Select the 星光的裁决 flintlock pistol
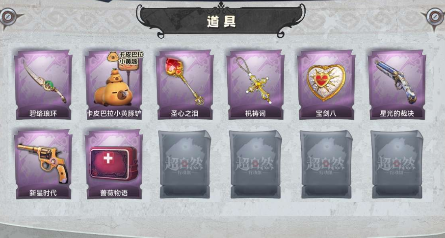This screenshot has height=238, width=445. click(397, 84)
